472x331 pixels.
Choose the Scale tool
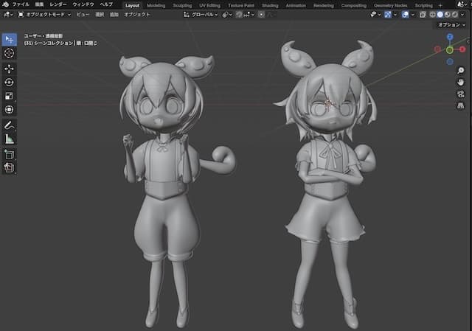(x=9, y=96)
